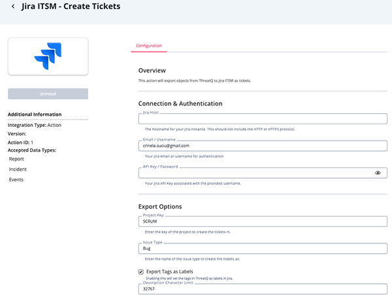Focus the Jira Host input field
Screen dimensions: 392x295
[263, 119]
